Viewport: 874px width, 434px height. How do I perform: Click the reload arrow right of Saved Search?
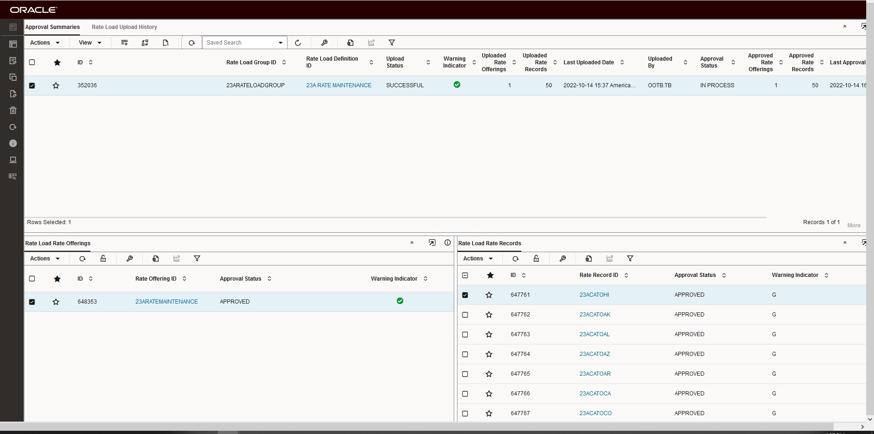pos(298,43)
